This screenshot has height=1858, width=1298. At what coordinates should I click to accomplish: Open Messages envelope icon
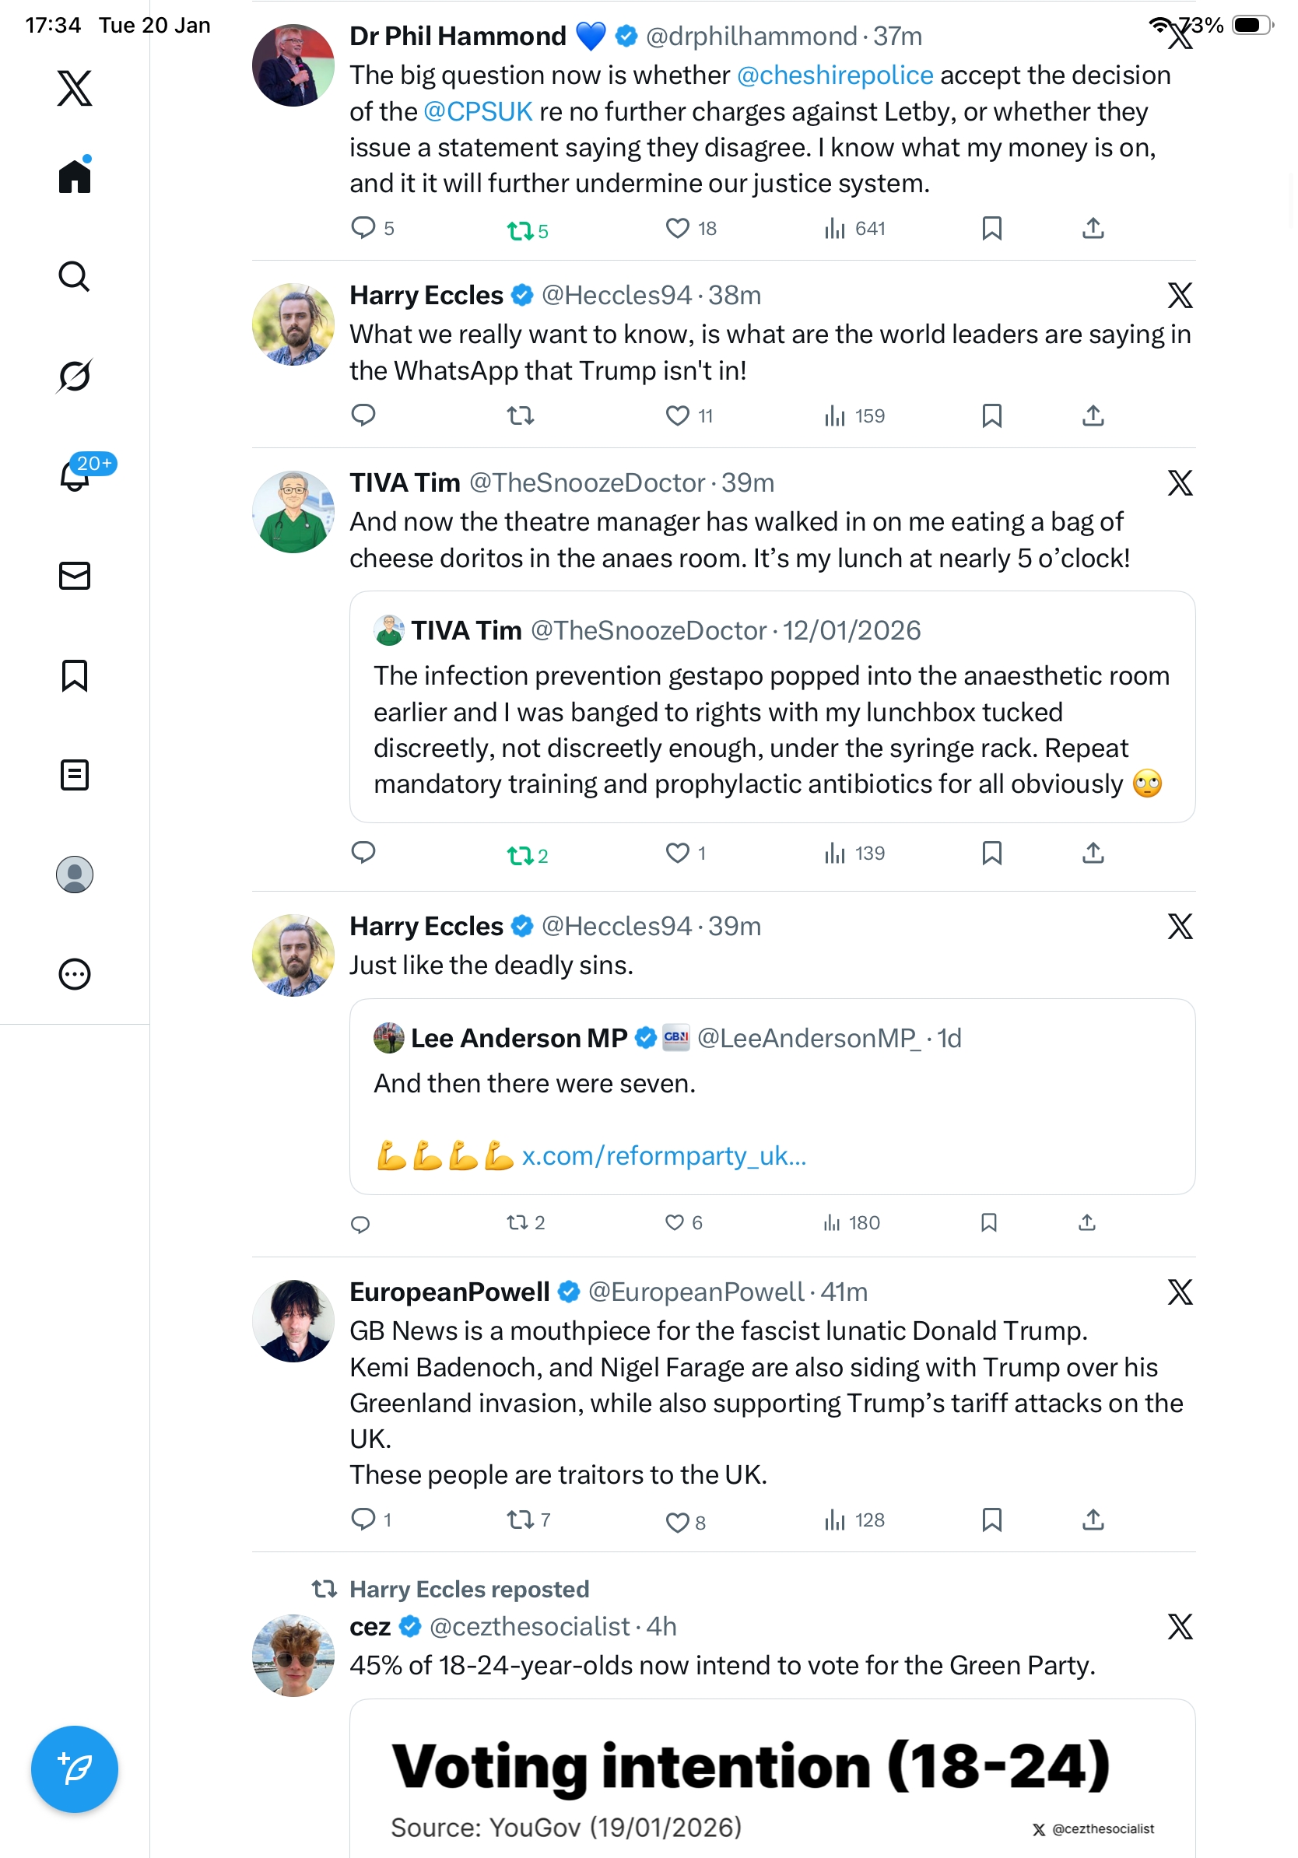pos(75,575)
